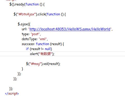
Task: Click the closing </script> tag
Action: (12, 94)
